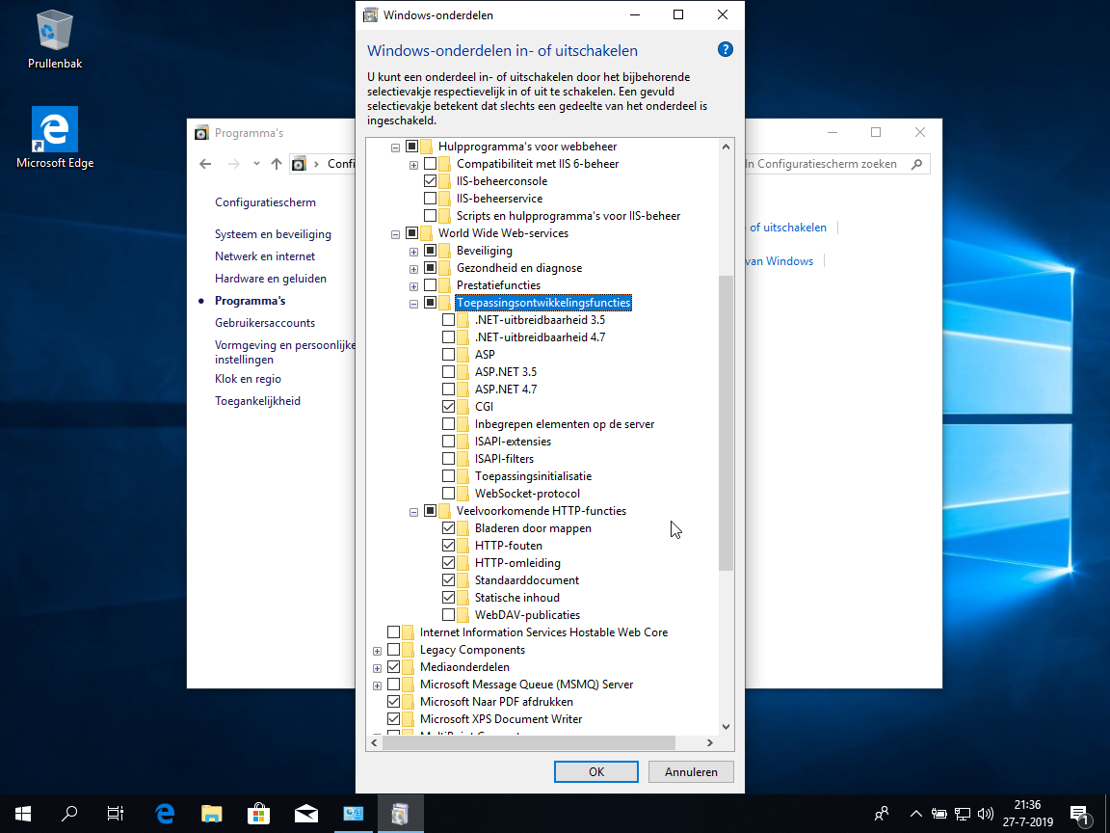1110x833 pixels.
Task: Open the People icon in tray
Action: coord(882,814)
